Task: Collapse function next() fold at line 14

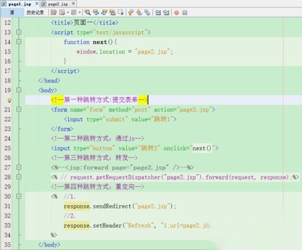Action: point(19,42)
